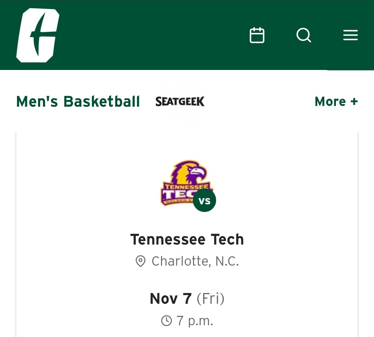Expand the More + section menu
Image resolution: width=374 pixels, height=337 pixels.
[x=331, y=101]
